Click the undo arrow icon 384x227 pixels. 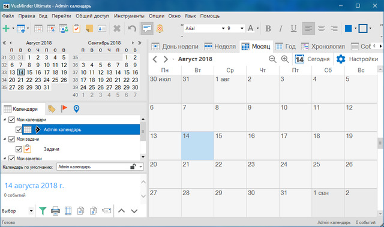[132, 28]
